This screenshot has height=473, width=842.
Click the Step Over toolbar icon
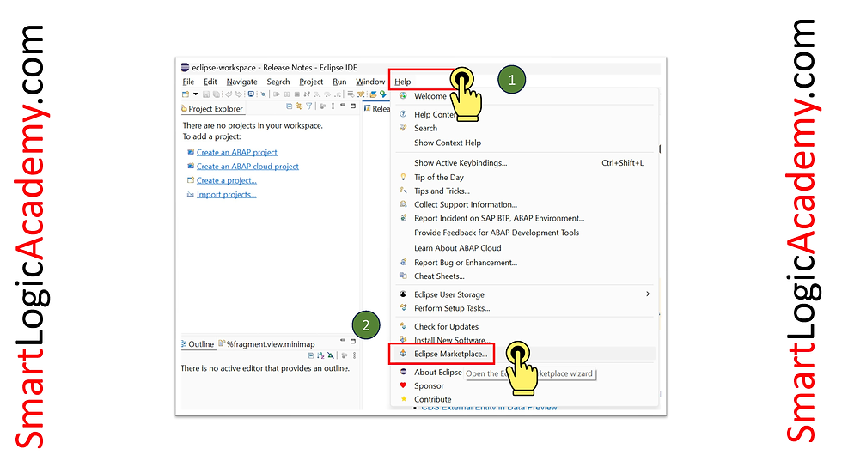[327, 94]
